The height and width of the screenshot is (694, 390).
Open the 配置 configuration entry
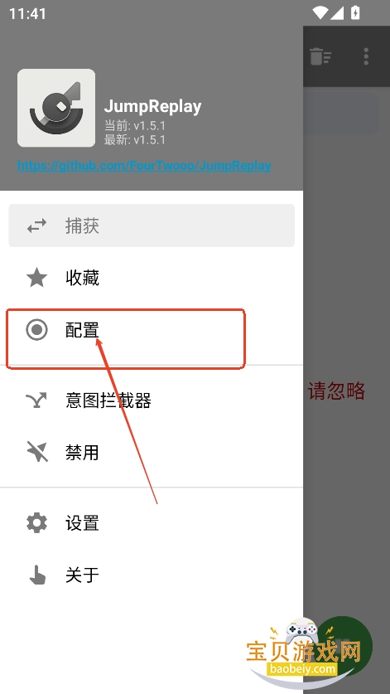[152, 330]
